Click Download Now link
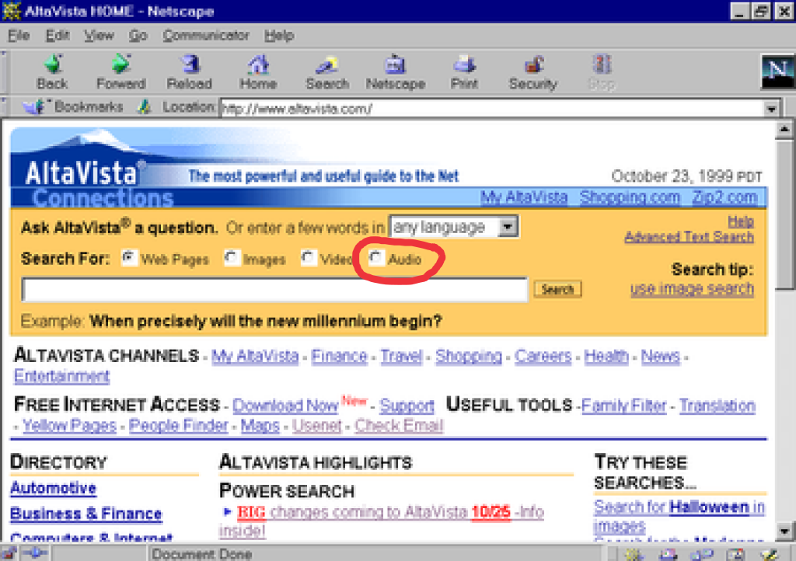796x561 pixels. click(285, 406)
